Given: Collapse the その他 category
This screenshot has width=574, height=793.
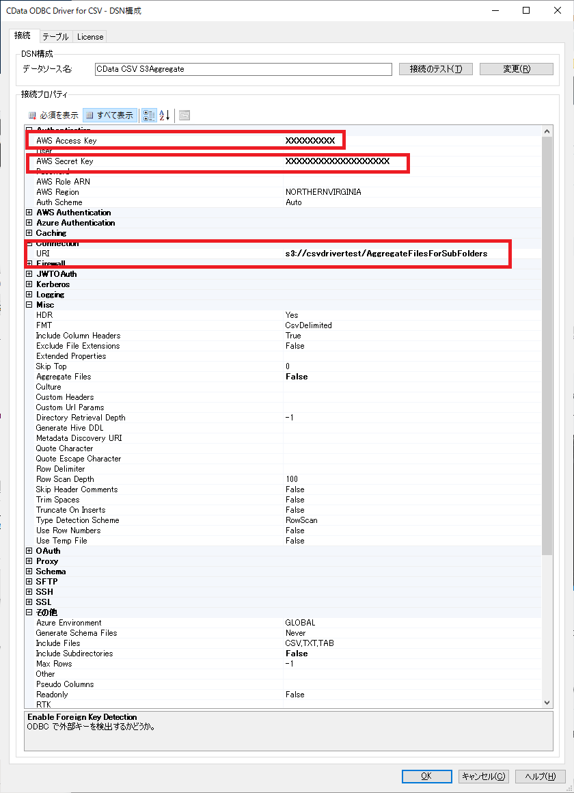Looking at the screenshot, I should 29,613.
